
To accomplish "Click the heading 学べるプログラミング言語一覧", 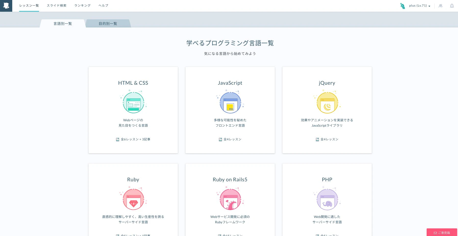I will pyautogui.click(x=230, y=43).
